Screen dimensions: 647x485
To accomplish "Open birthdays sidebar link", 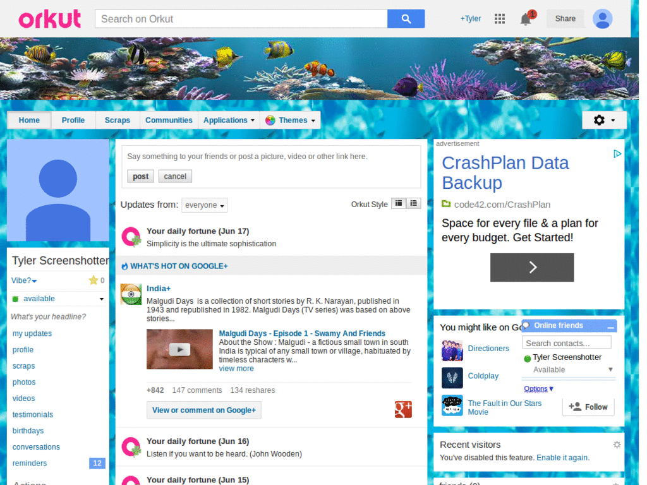I will pos(28,431).
